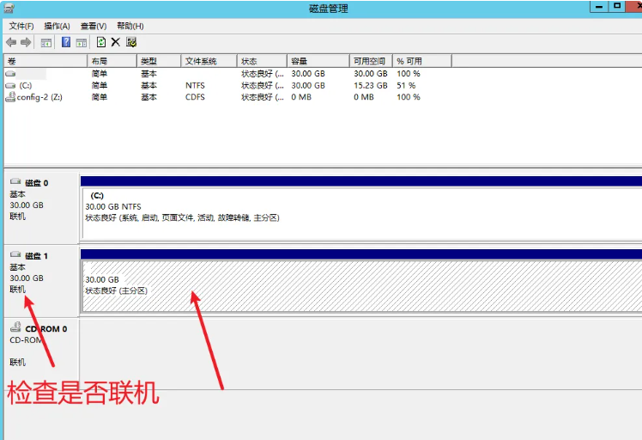Click 联机 status under 磁盘 0
642x440 pixels.
[x=18, y=216]
